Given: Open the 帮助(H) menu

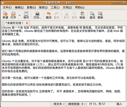Looking at the screenshot, I should pos(80,8).
